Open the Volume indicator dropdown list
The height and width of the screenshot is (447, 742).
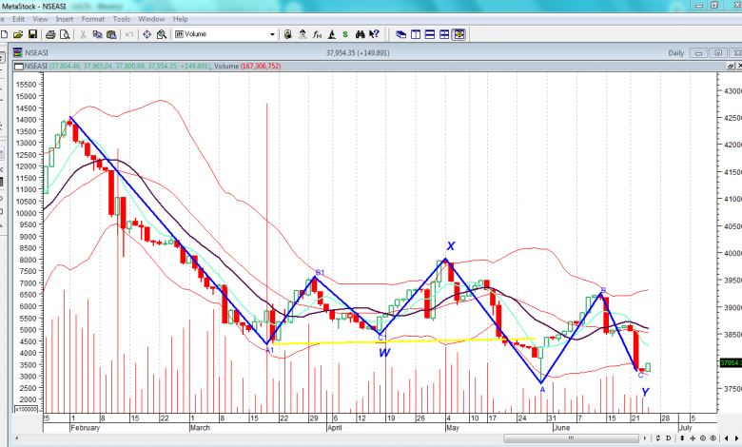point(272,34)
